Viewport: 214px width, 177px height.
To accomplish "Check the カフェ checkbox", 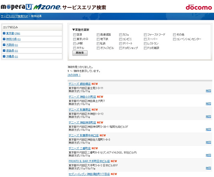I will pyautogui.click(x=120, y=35).
